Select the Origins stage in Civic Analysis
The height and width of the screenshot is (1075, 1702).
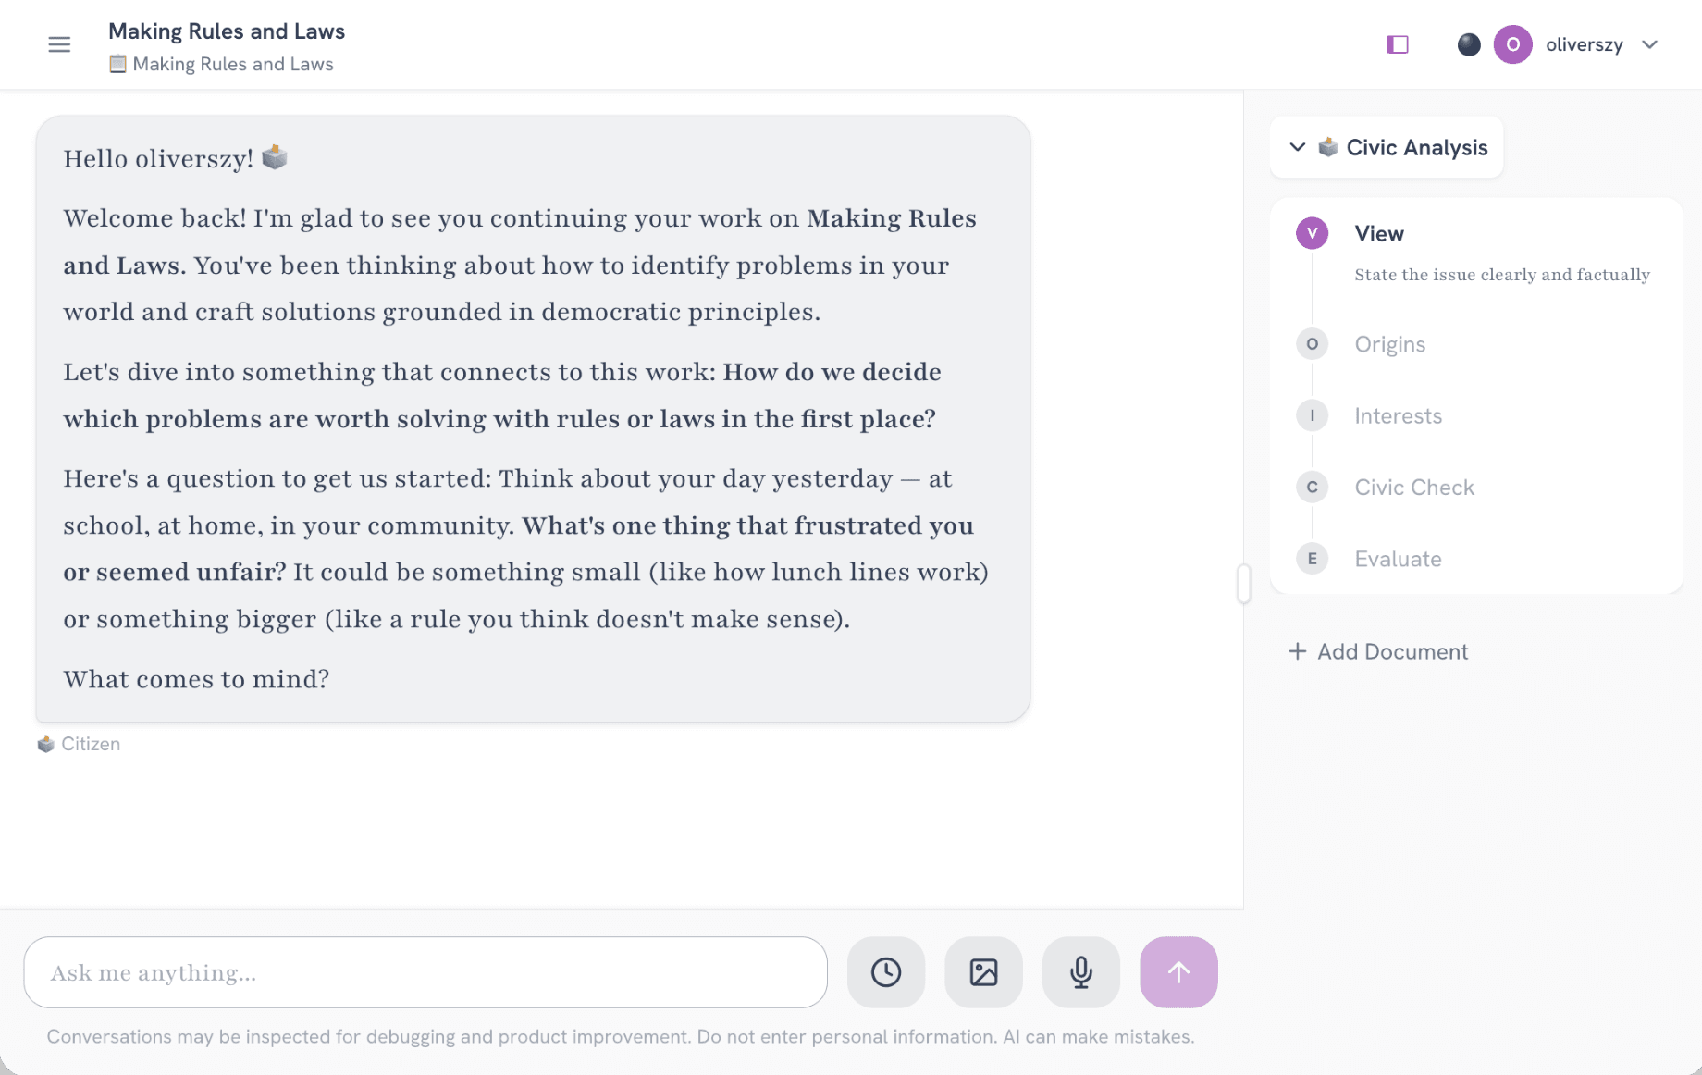pos(1311,343)
